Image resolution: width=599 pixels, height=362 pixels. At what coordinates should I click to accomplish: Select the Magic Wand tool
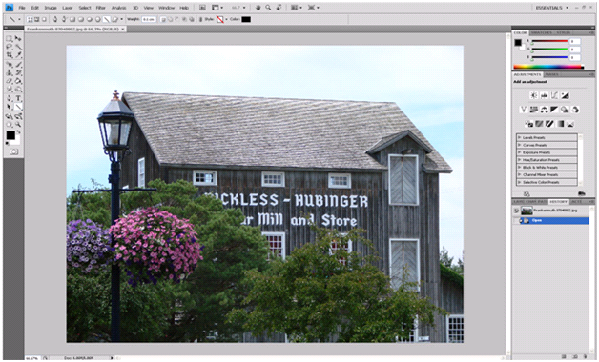18,47
